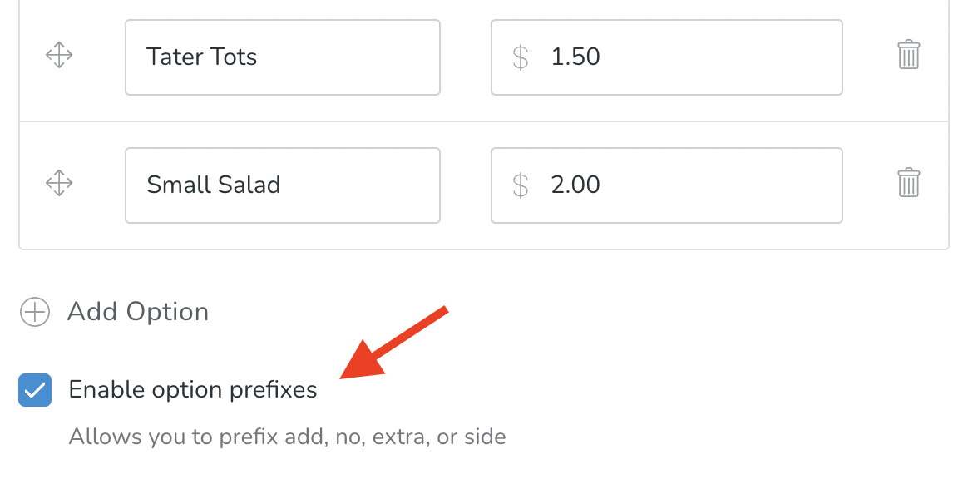Click the trash icon for Tater Tots
Viewport: 973px width, 489px height.
point(909,56)
